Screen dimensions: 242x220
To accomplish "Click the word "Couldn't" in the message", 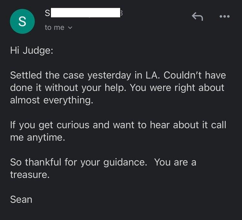I will [x=183, y=75].
